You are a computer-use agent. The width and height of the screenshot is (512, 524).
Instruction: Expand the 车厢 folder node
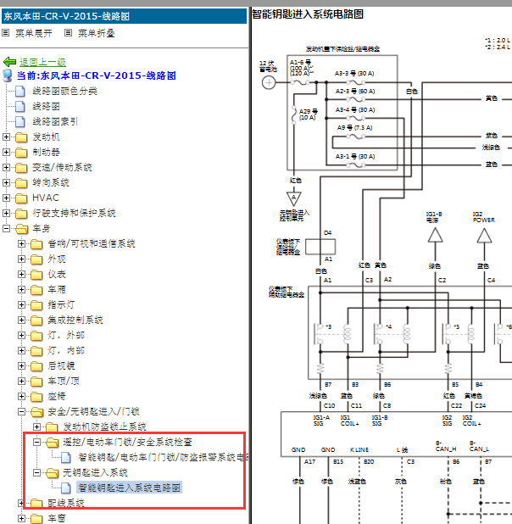(x=21, y=289)
